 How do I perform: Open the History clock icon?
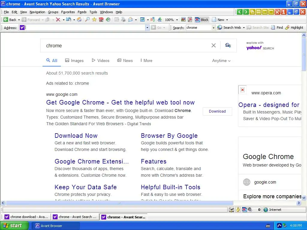tap(108, 19)
